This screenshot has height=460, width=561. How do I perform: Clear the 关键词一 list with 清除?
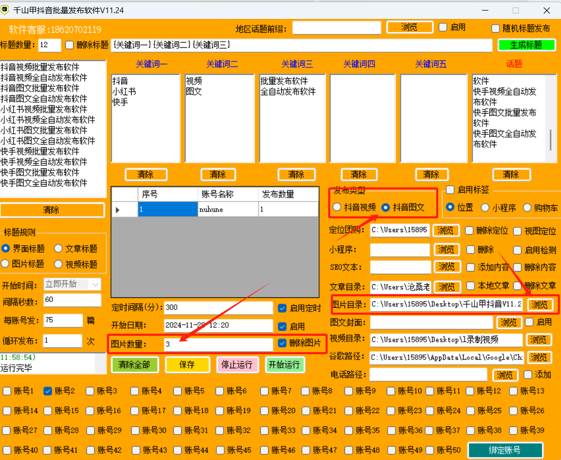coord(146,174)
